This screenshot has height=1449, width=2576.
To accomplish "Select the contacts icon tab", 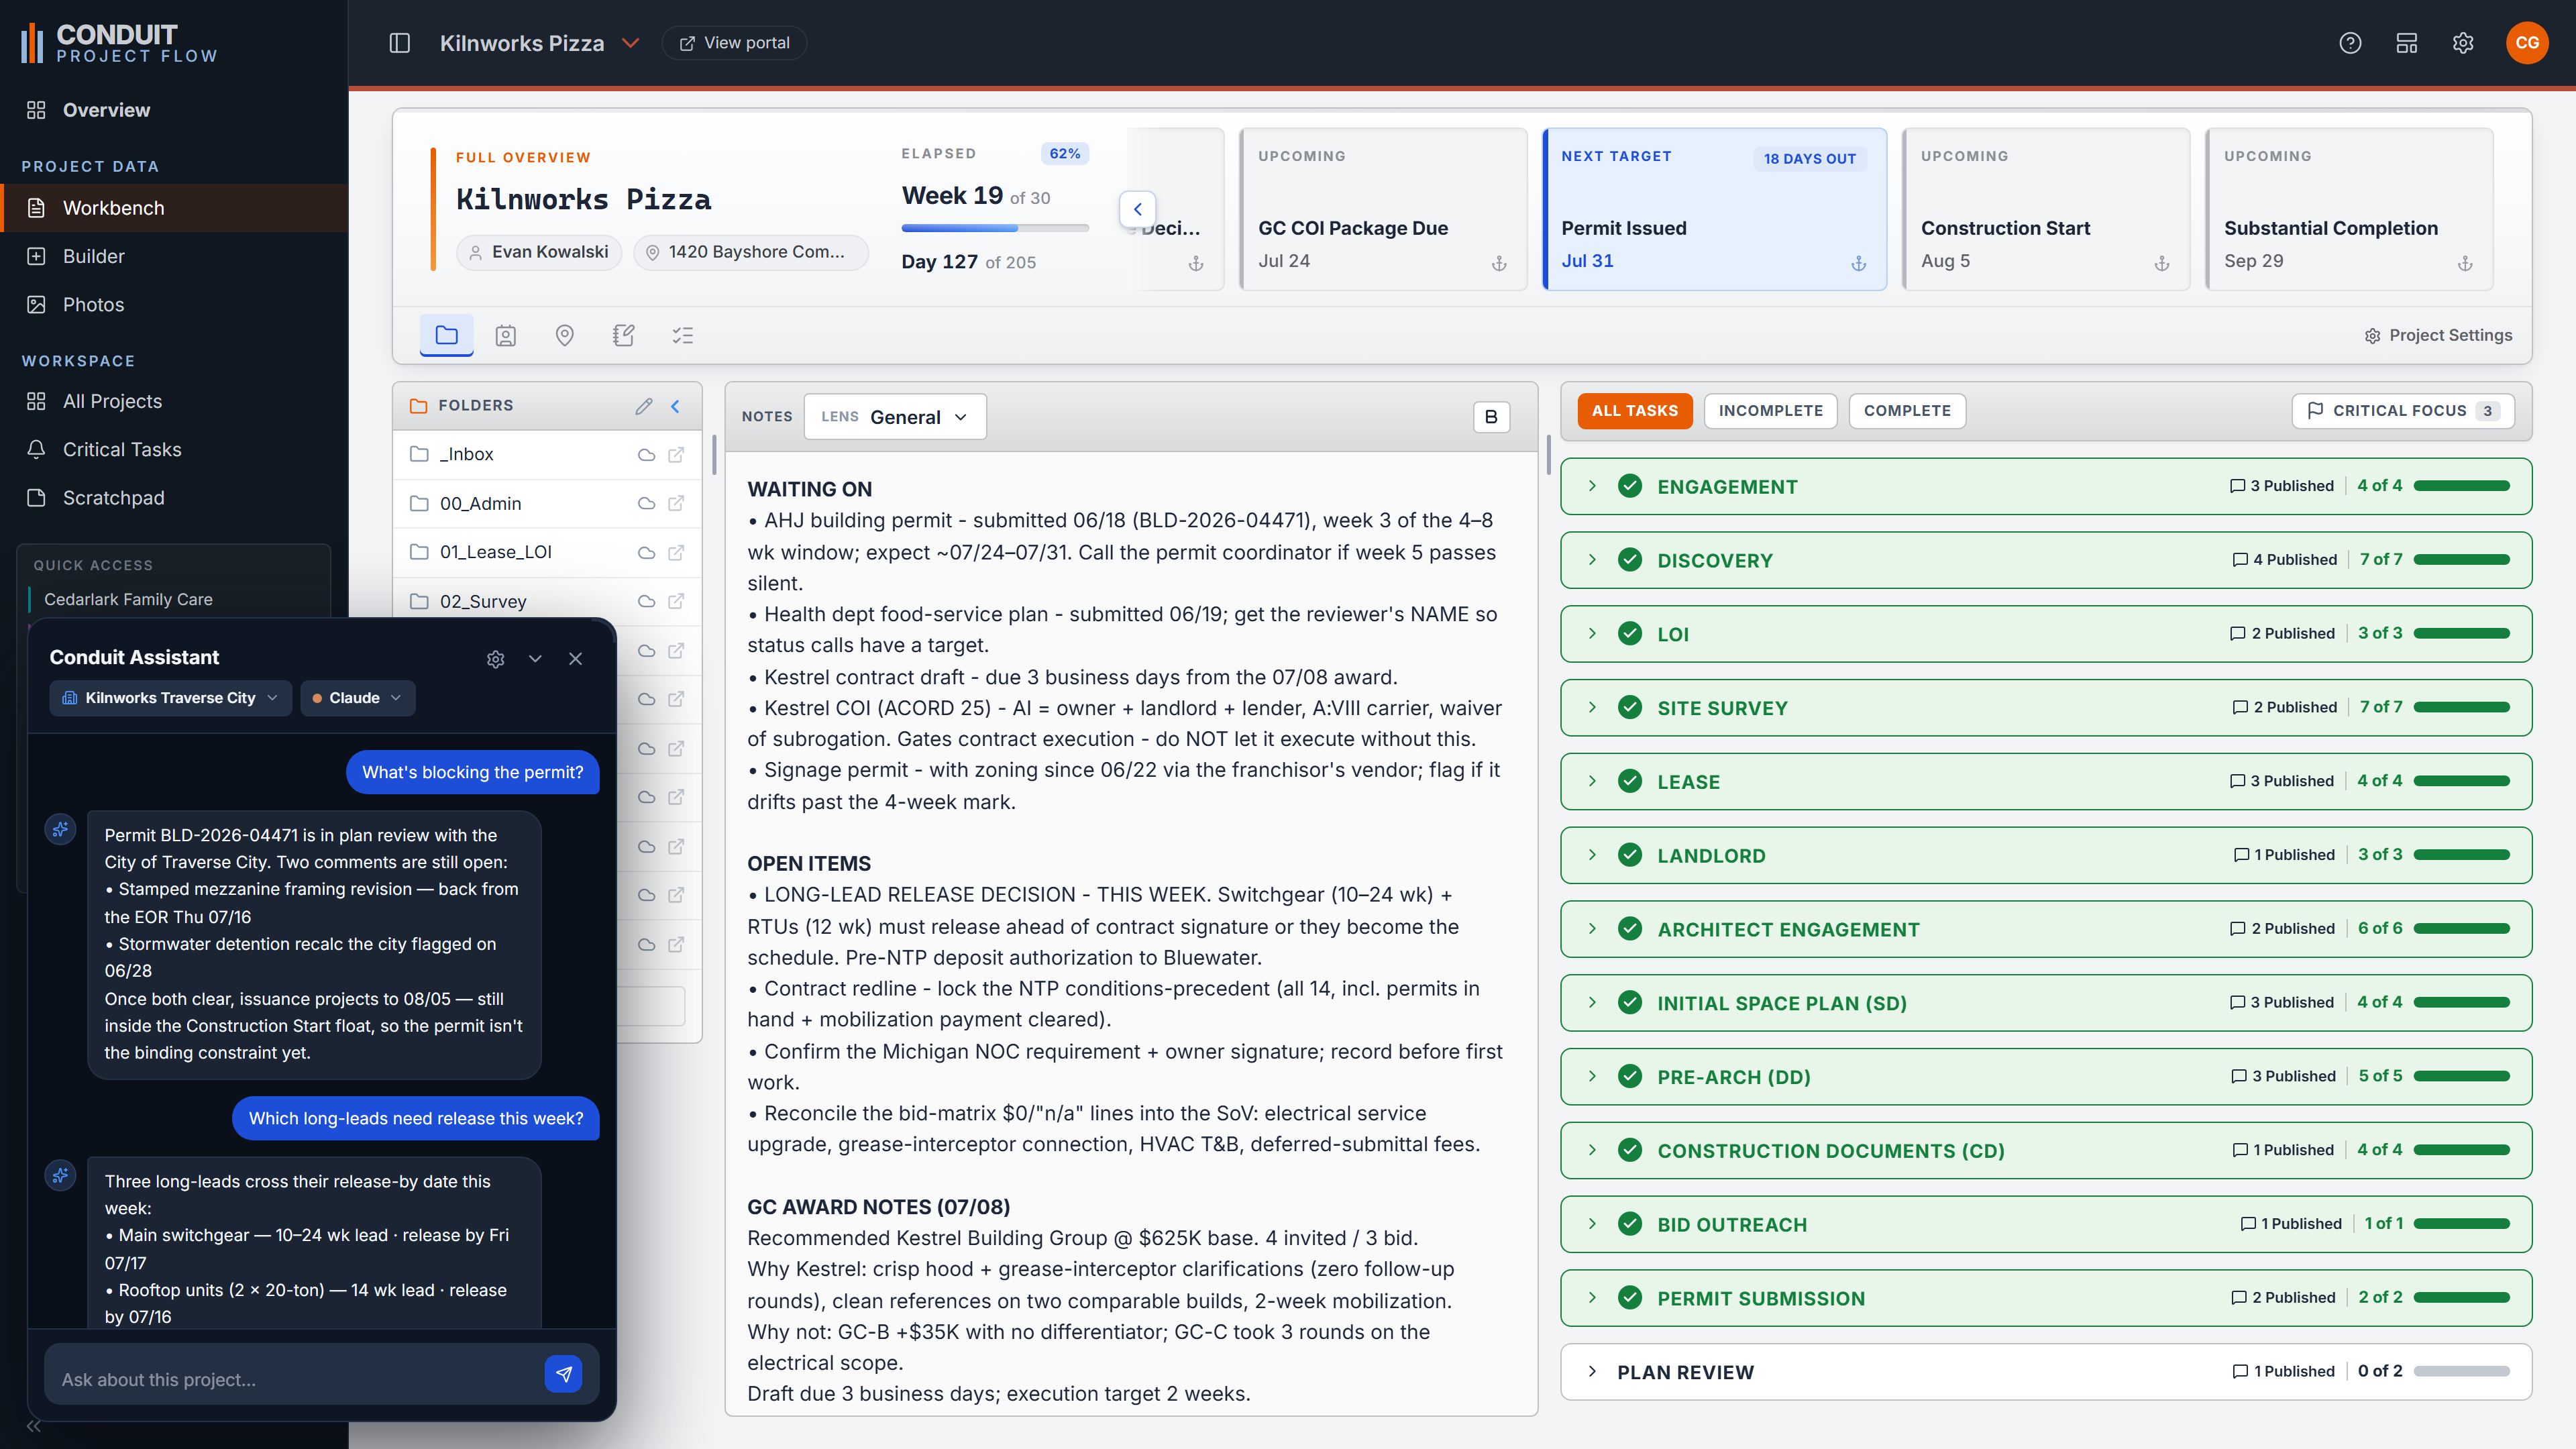I will coord(506,335).
